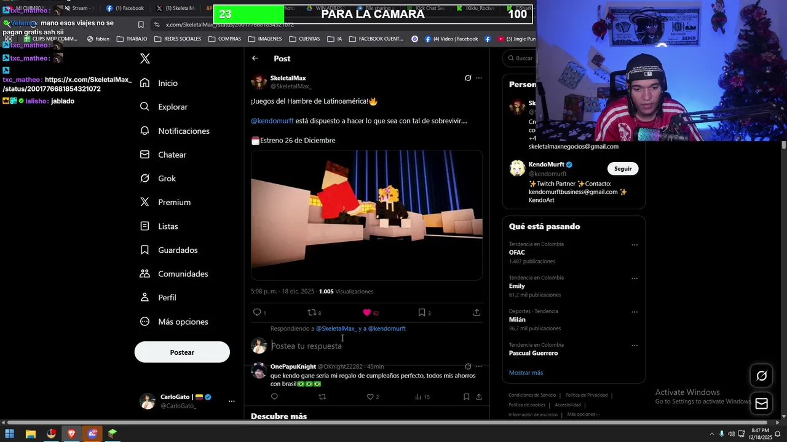The image size is (787, 442).
Task: Click Mostrar más under trends
Action: tap(526, 373)
